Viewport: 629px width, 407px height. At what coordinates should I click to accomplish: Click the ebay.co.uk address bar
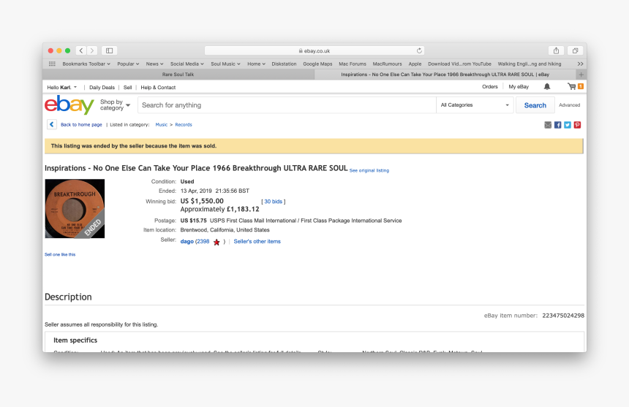point(314,50)
